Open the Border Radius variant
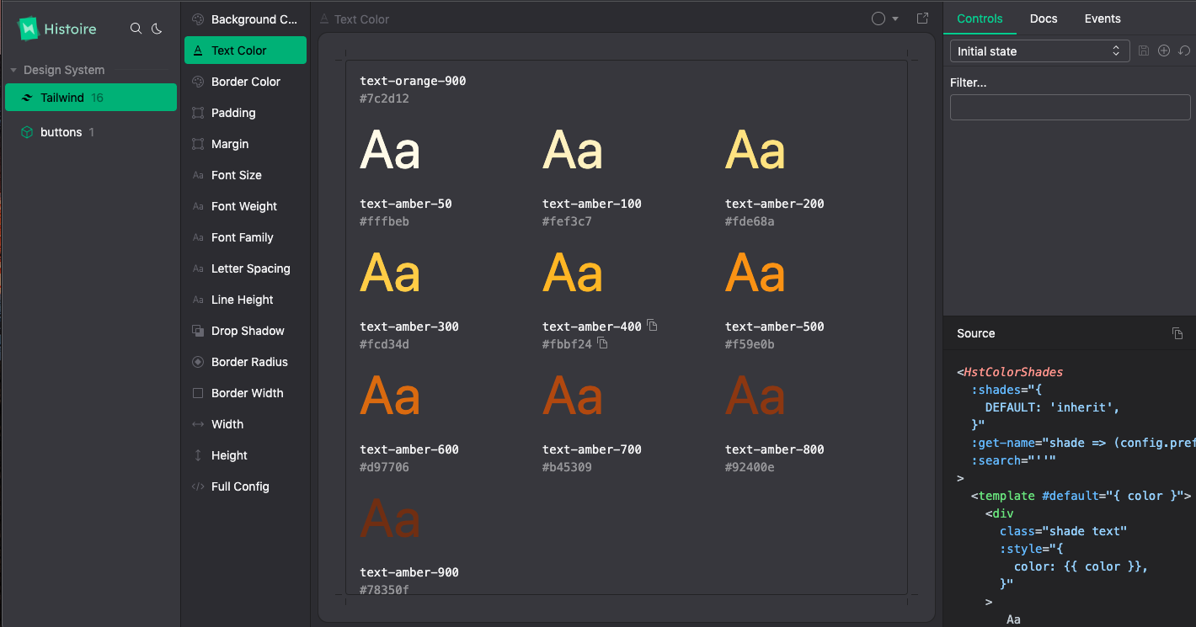Screen dimensions: 1196x627 click(x=245, y=362)
